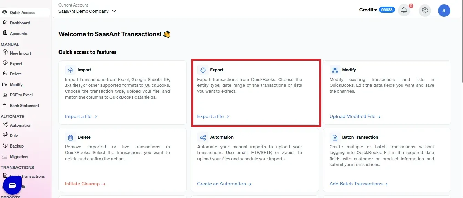Click the Export card cloud-download icon
Viewport: 463px width, 198px height.
(203, 70)
